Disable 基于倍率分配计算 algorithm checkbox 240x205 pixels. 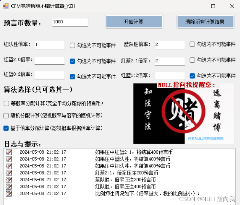(x=6, y=128)
